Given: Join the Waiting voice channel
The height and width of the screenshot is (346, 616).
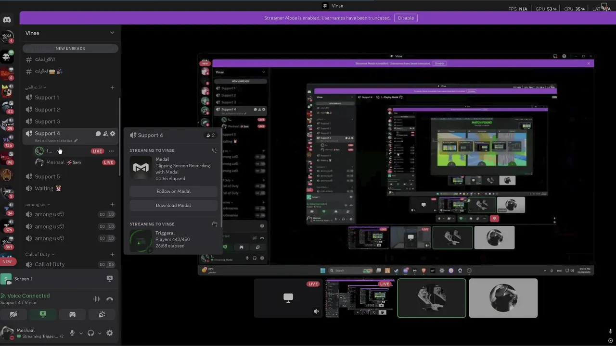Looking at the screenshot, I should [x=70, y=188].
